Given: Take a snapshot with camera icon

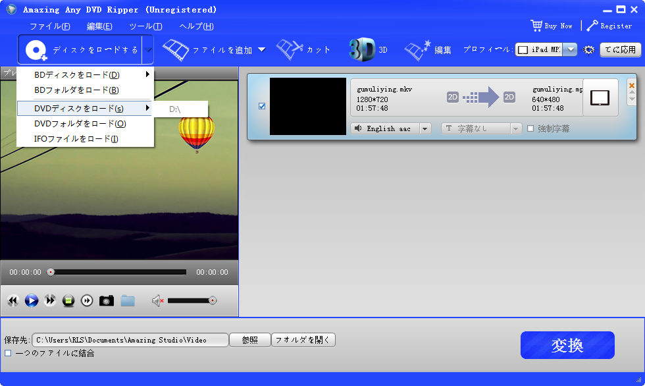Looking at the screenshot, I should tap(107, 301).
